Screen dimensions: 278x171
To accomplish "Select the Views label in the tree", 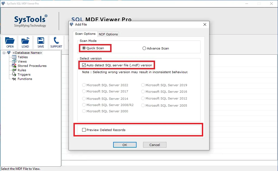I will point(22,61).
